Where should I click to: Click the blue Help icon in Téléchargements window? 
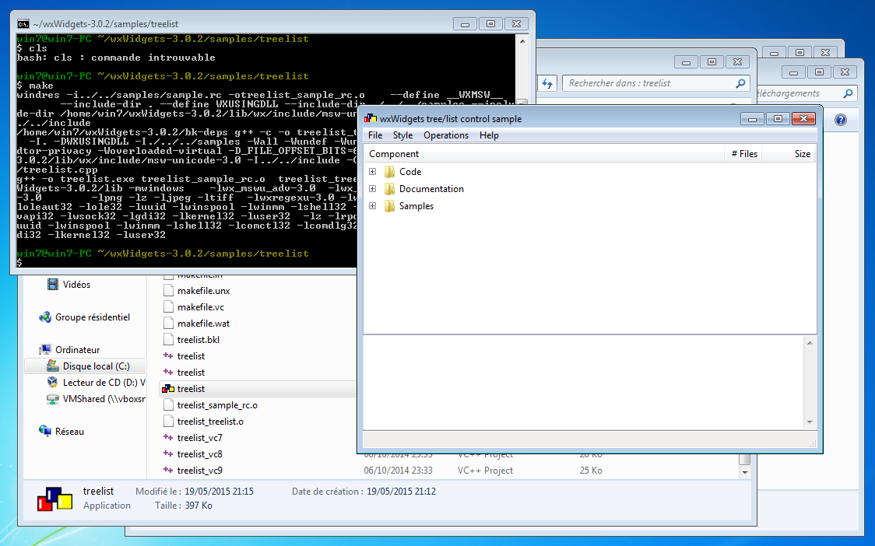point(841,119)
